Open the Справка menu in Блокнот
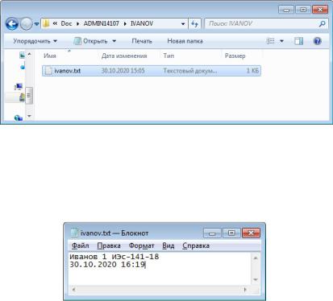The width and height of the screenshot is (333, 301). (x=196, y=245)
